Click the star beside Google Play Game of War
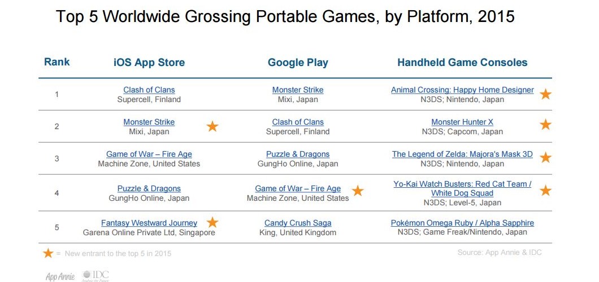This screenshot has width=599, height=282. pos(358,190)
